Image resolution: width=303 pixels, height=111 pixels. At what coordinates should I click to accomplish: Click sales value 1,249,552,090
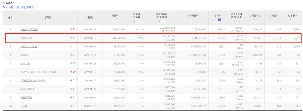click(118, 29)
